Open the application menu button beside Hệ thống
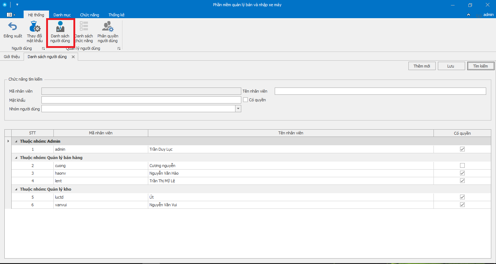The height and width of the screenshot is (264, 496). coord(11,15)
